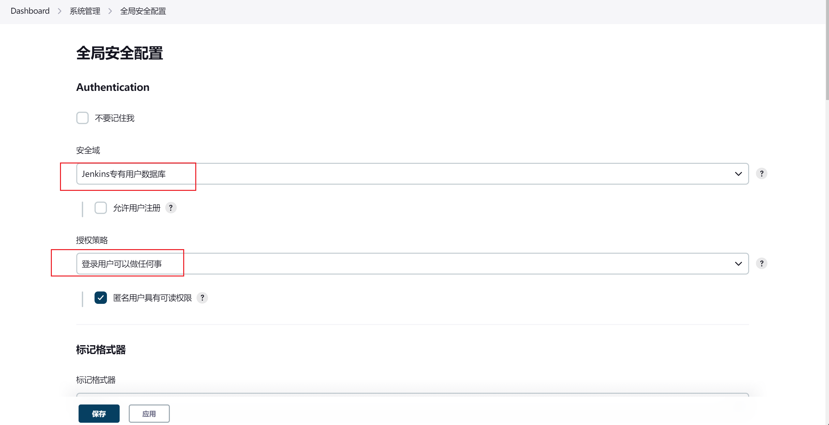
Task: Click chevron arrow in 安全域 select box
Action: click(738, 174)
